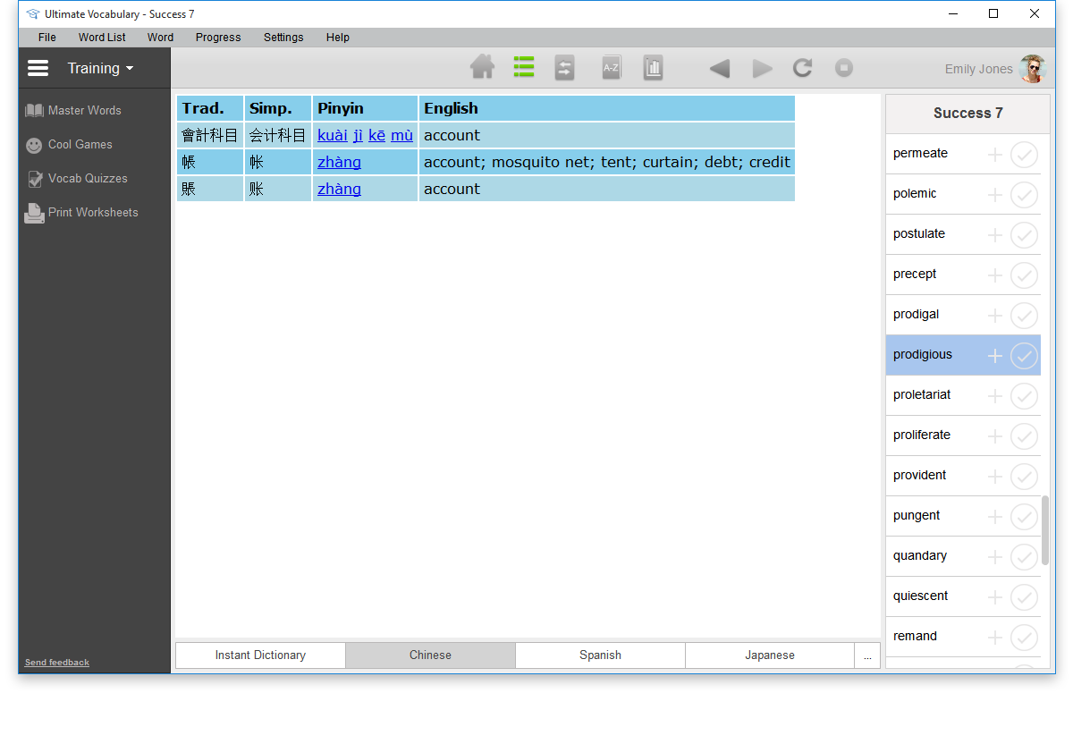Click the 'Send feedback' link
This screenshot has width=1073, height=744.
(x=57, y=663)
